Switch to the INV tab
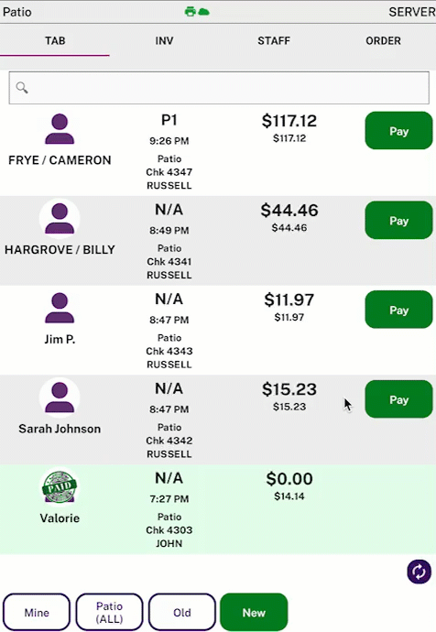Screen dimensions: 436x632 [x=164, y=40]
